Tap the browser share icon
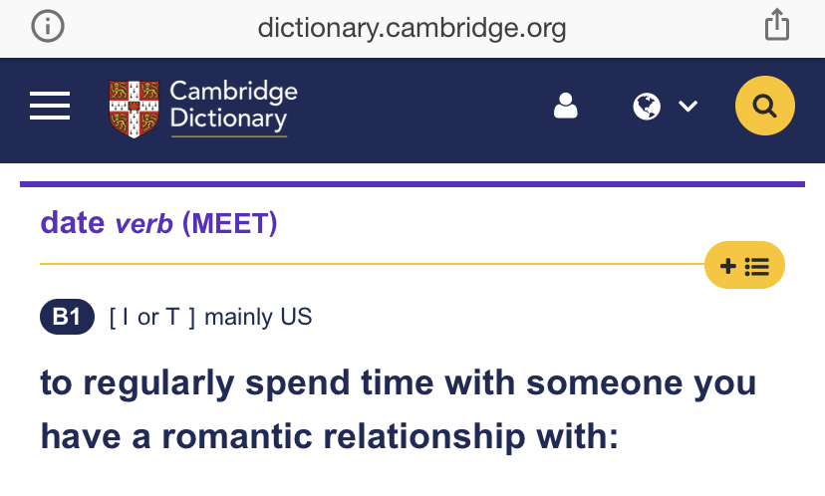The height and width of the screenshot is (496, 825). coord(776,25)
